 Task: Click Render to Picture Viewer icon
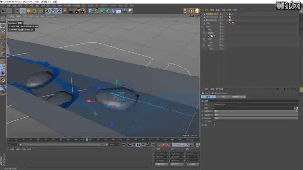click(77, 11)
